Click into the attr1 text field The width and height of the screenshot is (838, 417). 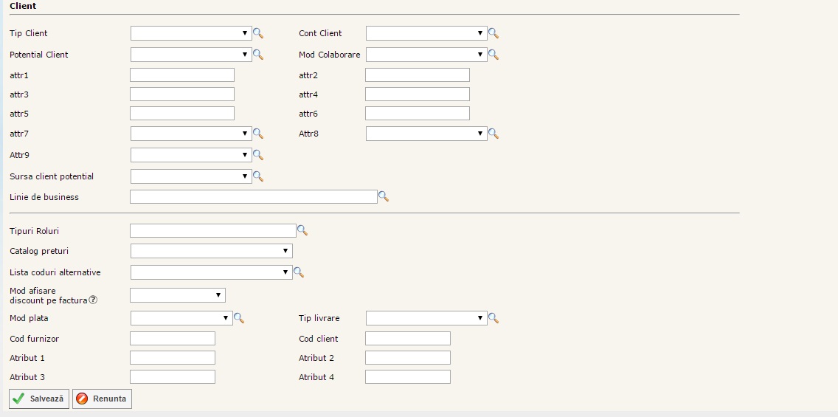182,75
